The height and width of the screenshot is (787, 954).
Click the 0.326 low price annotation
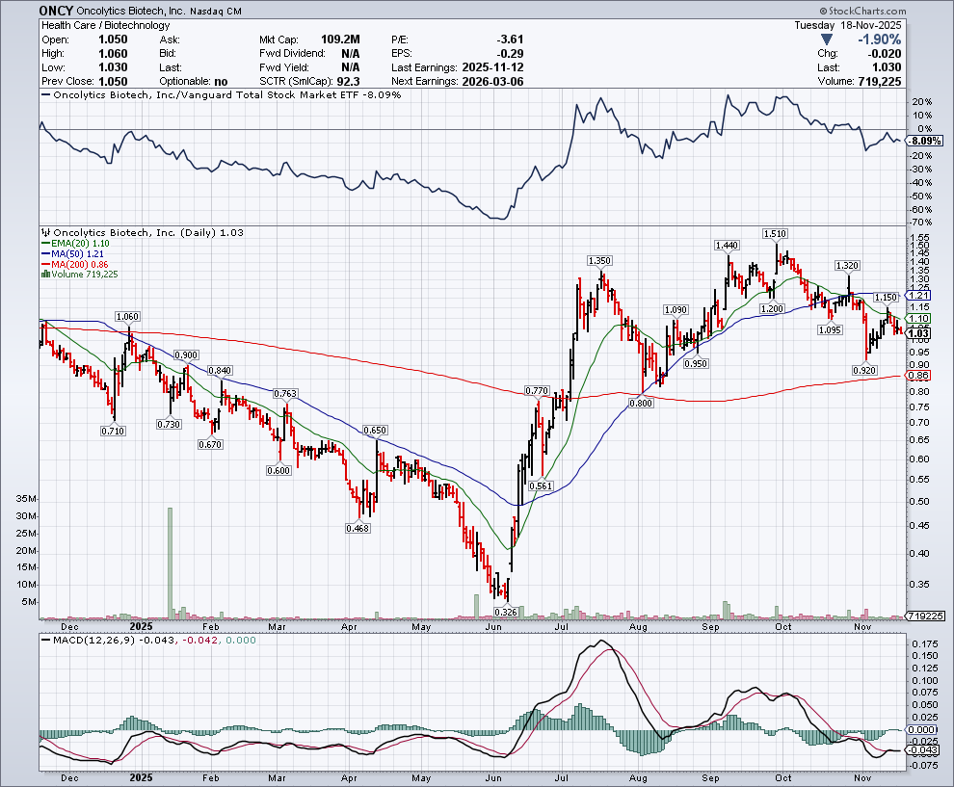pyautogui.click(x=506, y=611)
